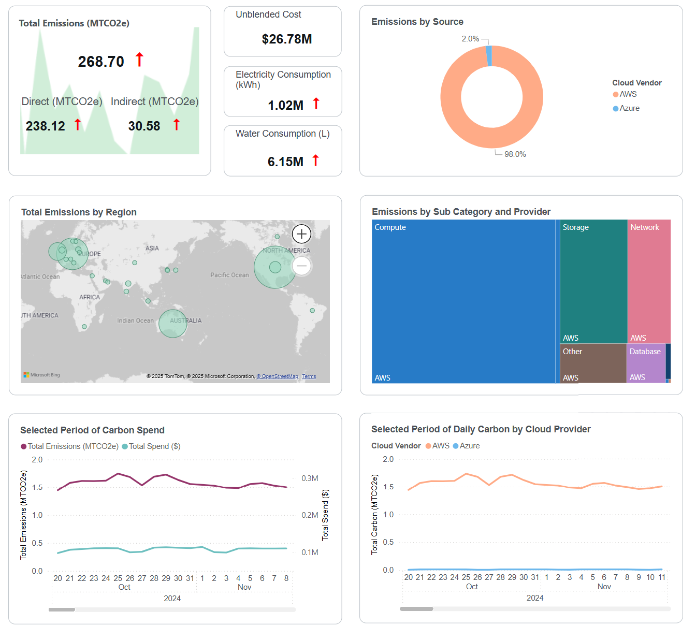Zoom out on the emissions map
Image resolution: width=696 pixels, height=626 pixels.
pos(301,266)
